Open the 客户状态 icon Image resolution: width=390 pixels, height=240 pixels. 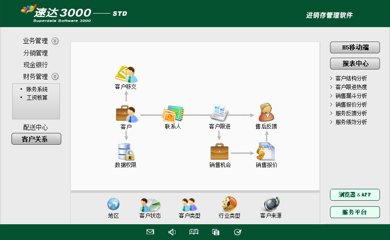coord(150,205)
